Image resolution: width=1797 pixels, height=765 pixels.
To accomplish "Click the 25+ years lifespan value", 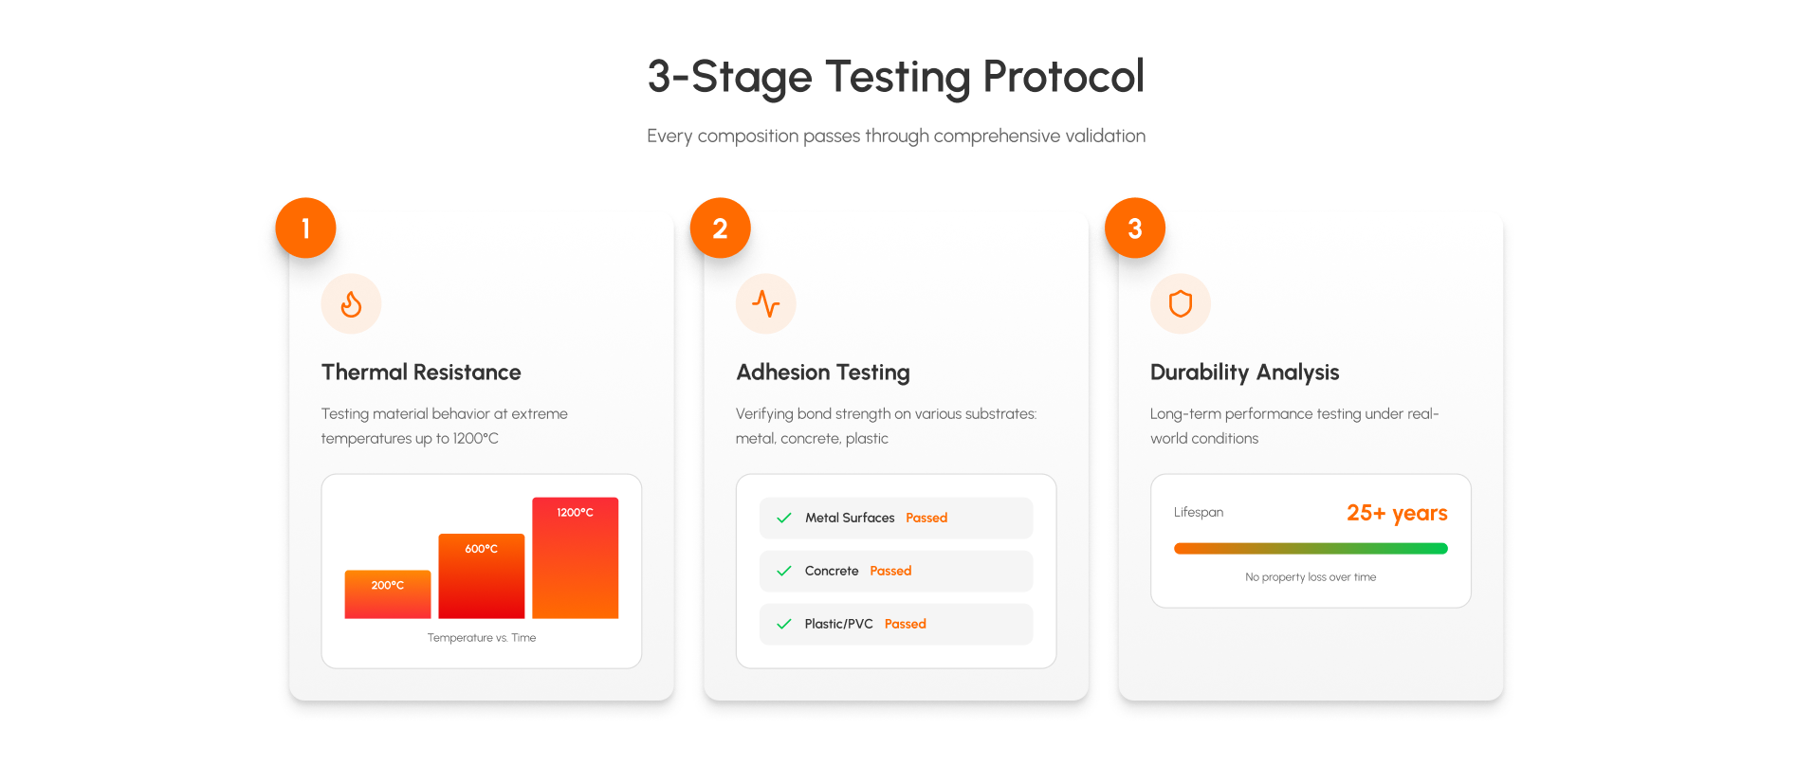I will pos(1397,513).
